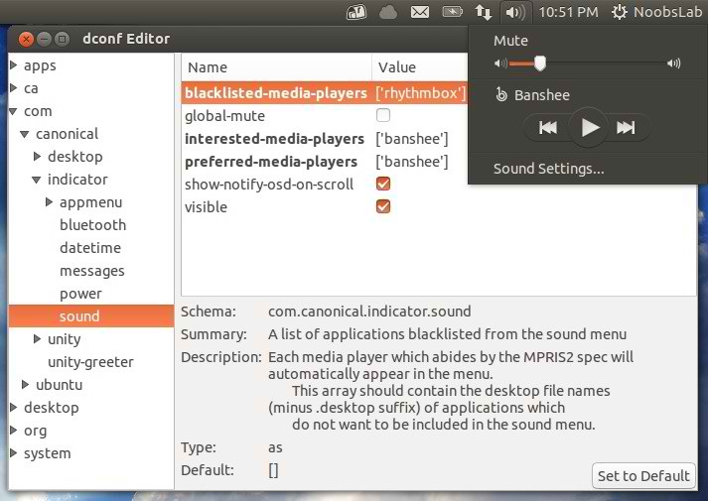Select the interested-media-players key
This screenshot has width=708, height=501.
click(x=274, y=139)
